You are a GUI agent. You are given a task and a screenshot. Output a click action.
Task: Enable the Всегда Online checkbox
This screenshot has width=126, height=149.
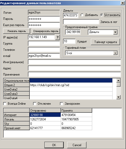pyautogui.click(x=5, y=104)
